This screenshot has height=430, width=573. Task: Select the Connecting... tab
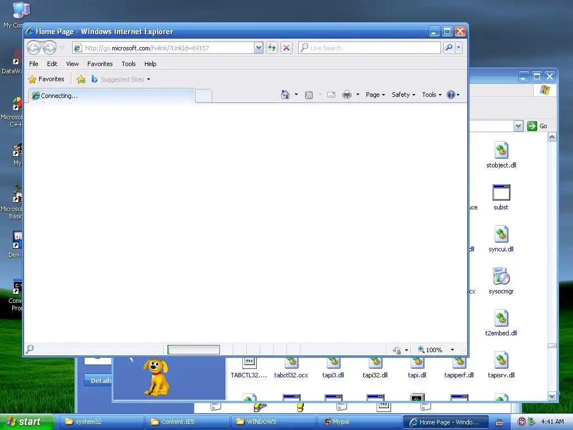tap(112, 96)
